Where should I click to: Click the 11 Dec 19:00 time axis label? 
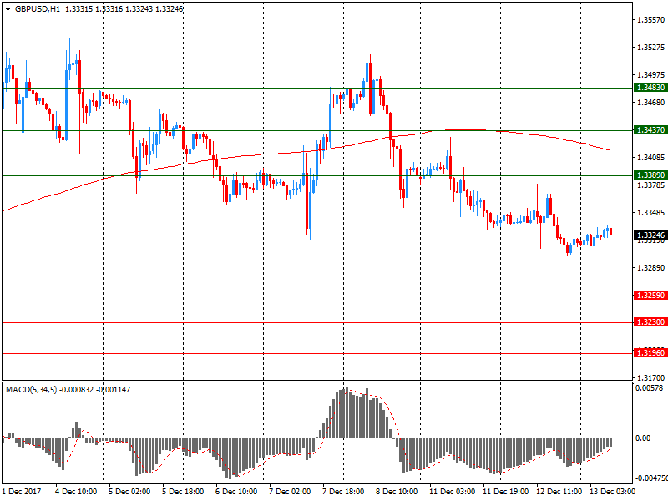506,492
